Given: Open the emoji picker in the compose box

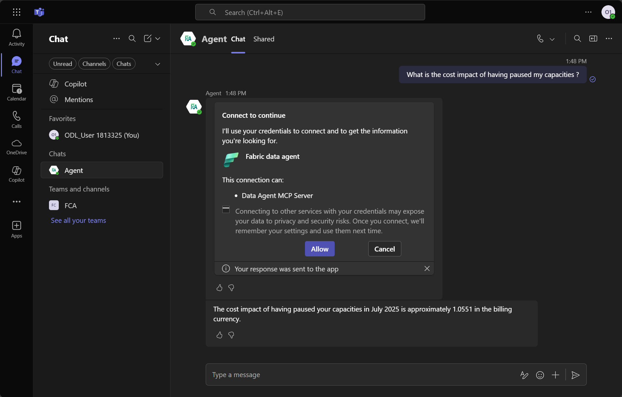Looking at the screenshot, I should coord(540,375).
